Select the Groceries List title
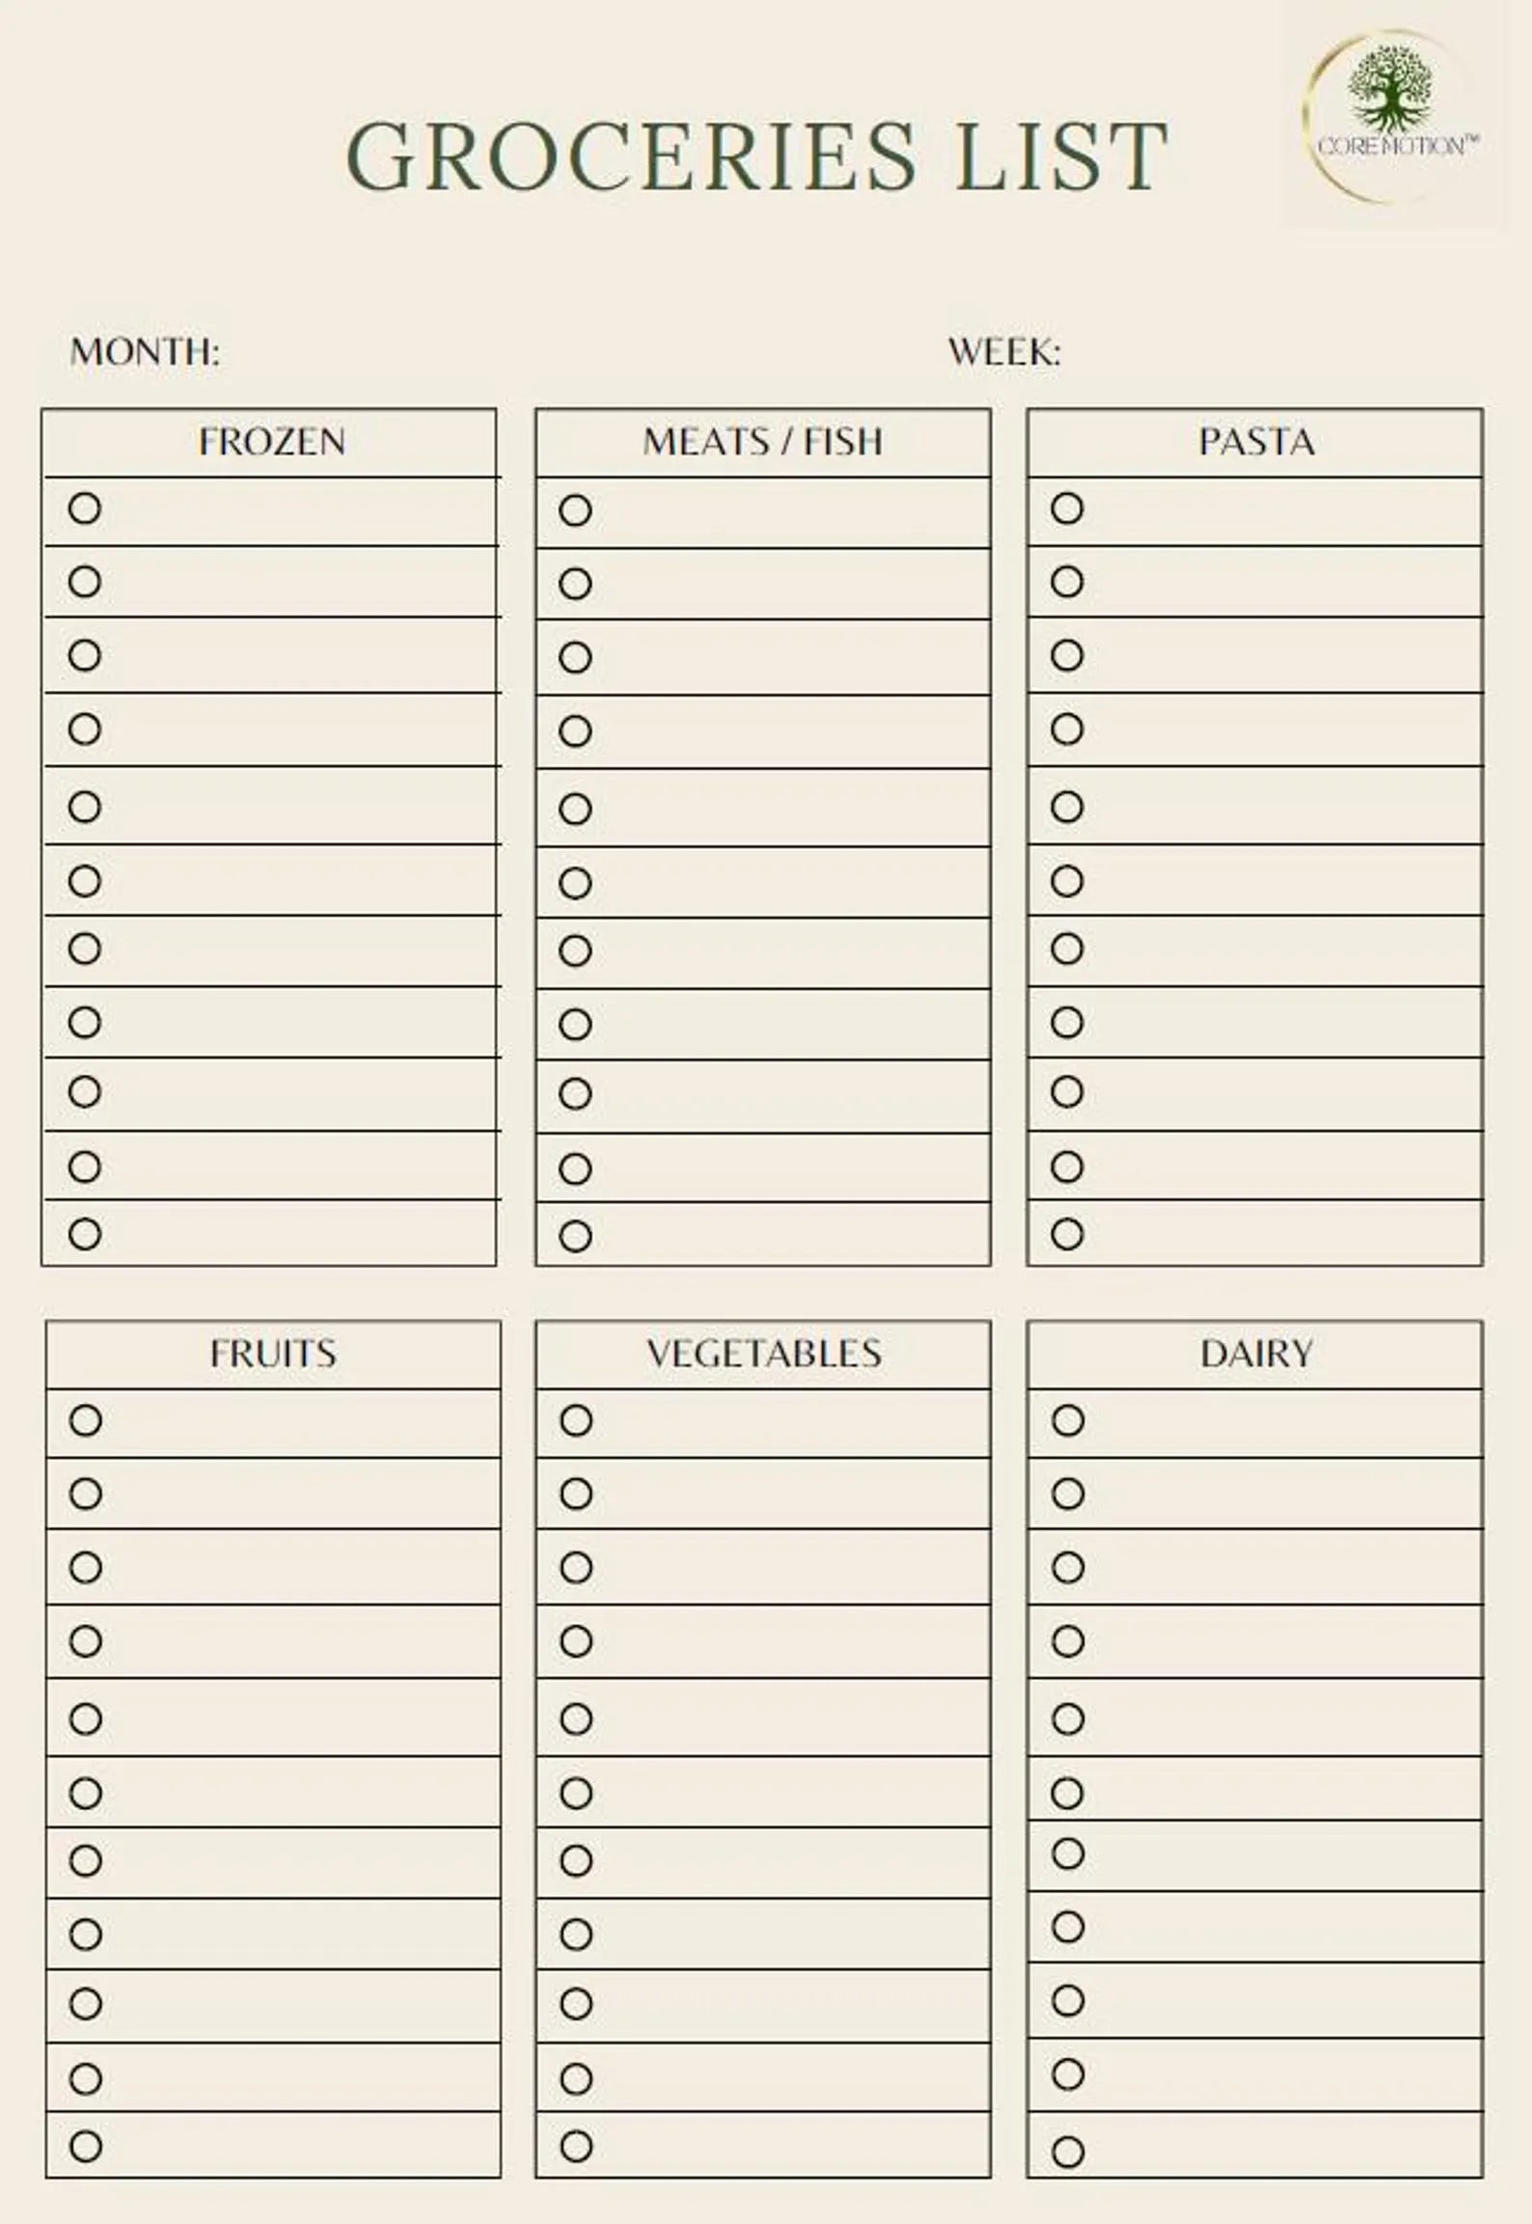Screen dimensions: 1532x2224 click(757, 155)
